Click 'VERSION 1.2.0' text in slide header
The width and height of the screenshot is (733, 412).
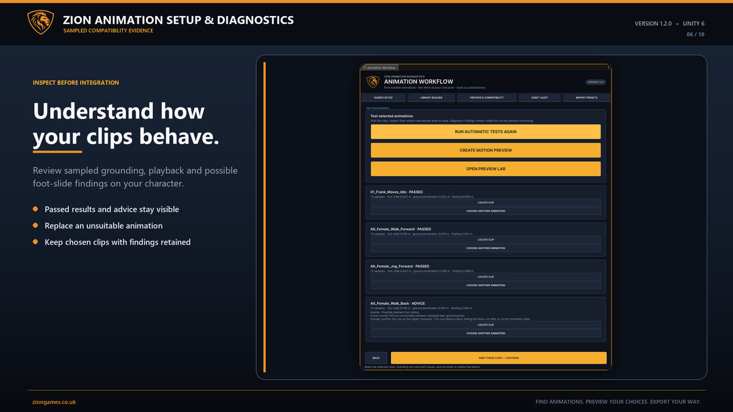tap(653, 23)
